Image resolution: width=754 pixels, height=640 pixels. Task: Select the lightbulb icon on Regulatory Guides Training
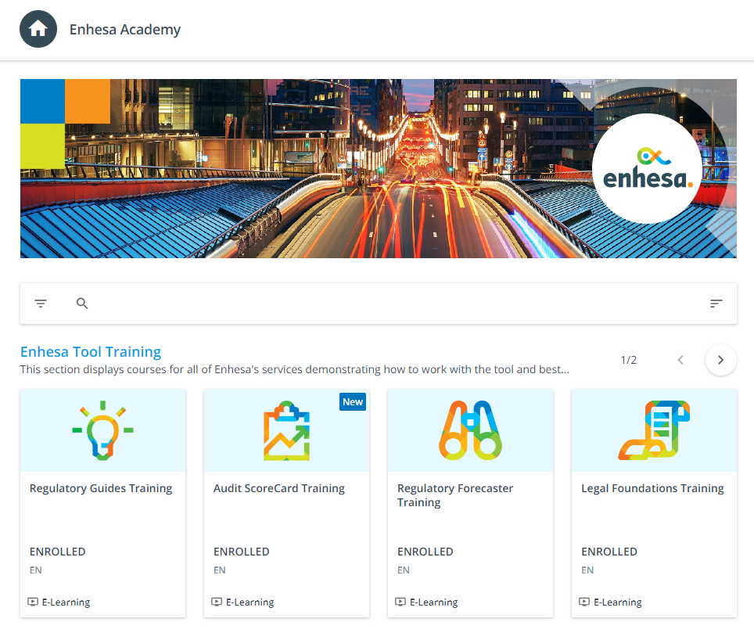(102, 430)
